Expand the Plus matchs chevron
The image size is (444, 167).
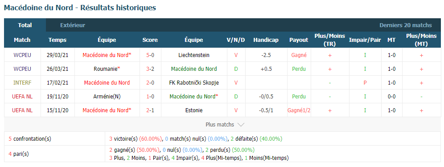(241, 125)
